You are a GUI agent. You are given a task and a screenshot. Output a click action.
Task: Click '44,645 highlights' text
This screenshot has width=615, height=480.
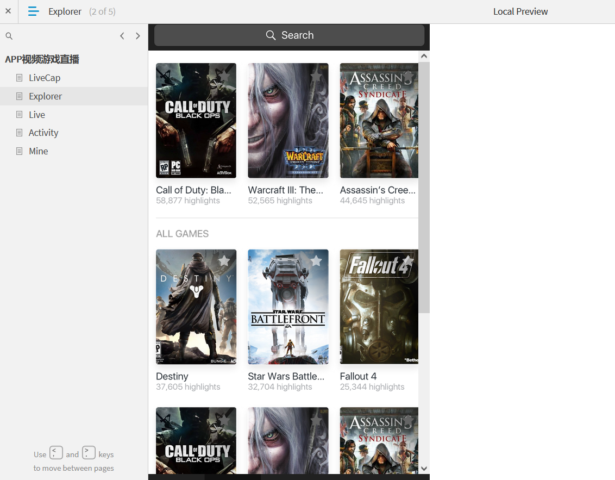(x=372, y=201)
